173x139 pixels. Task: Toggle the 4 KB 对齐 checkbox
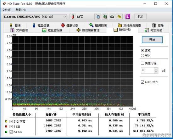coord(142,82)
